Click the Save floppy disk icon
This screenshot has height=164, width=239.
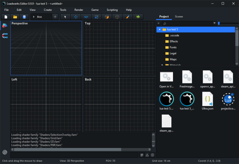click(x=24, y=17)
